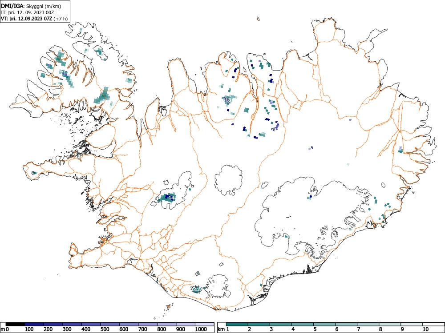Select the 2 km legend color swatch
The width and height of the screenshot is (445, 333).
(x=259, y=324)
